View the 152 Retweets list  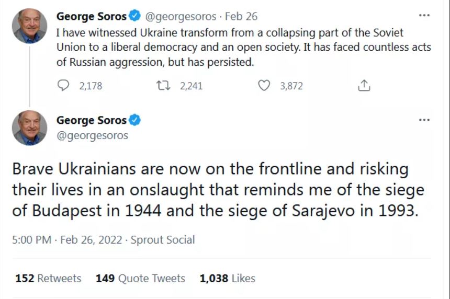pos(48,278)
